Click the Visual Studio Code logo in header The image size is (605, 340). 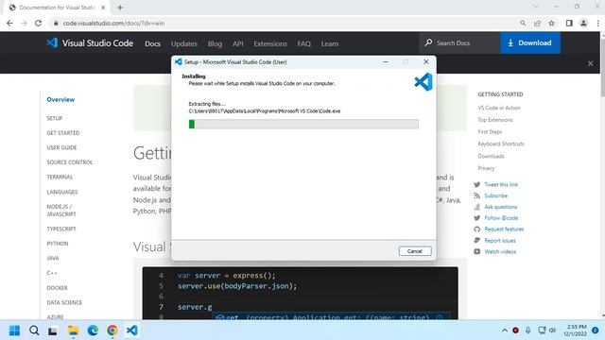click(90, 43)
